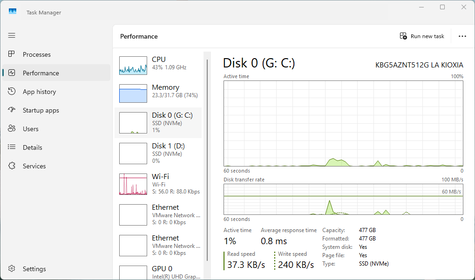The height and width of the screenshot is (280, 475).
Task: Open the three-dots more options menu
Action: pyautogui.click(x=462, y=36)
